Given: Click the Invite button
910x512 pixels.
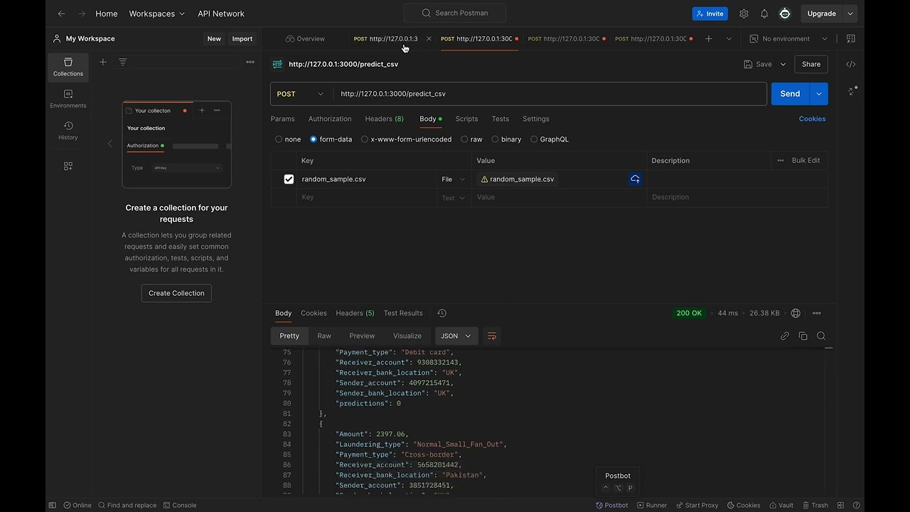Looking at the screenshot, I should pos(710,14).
